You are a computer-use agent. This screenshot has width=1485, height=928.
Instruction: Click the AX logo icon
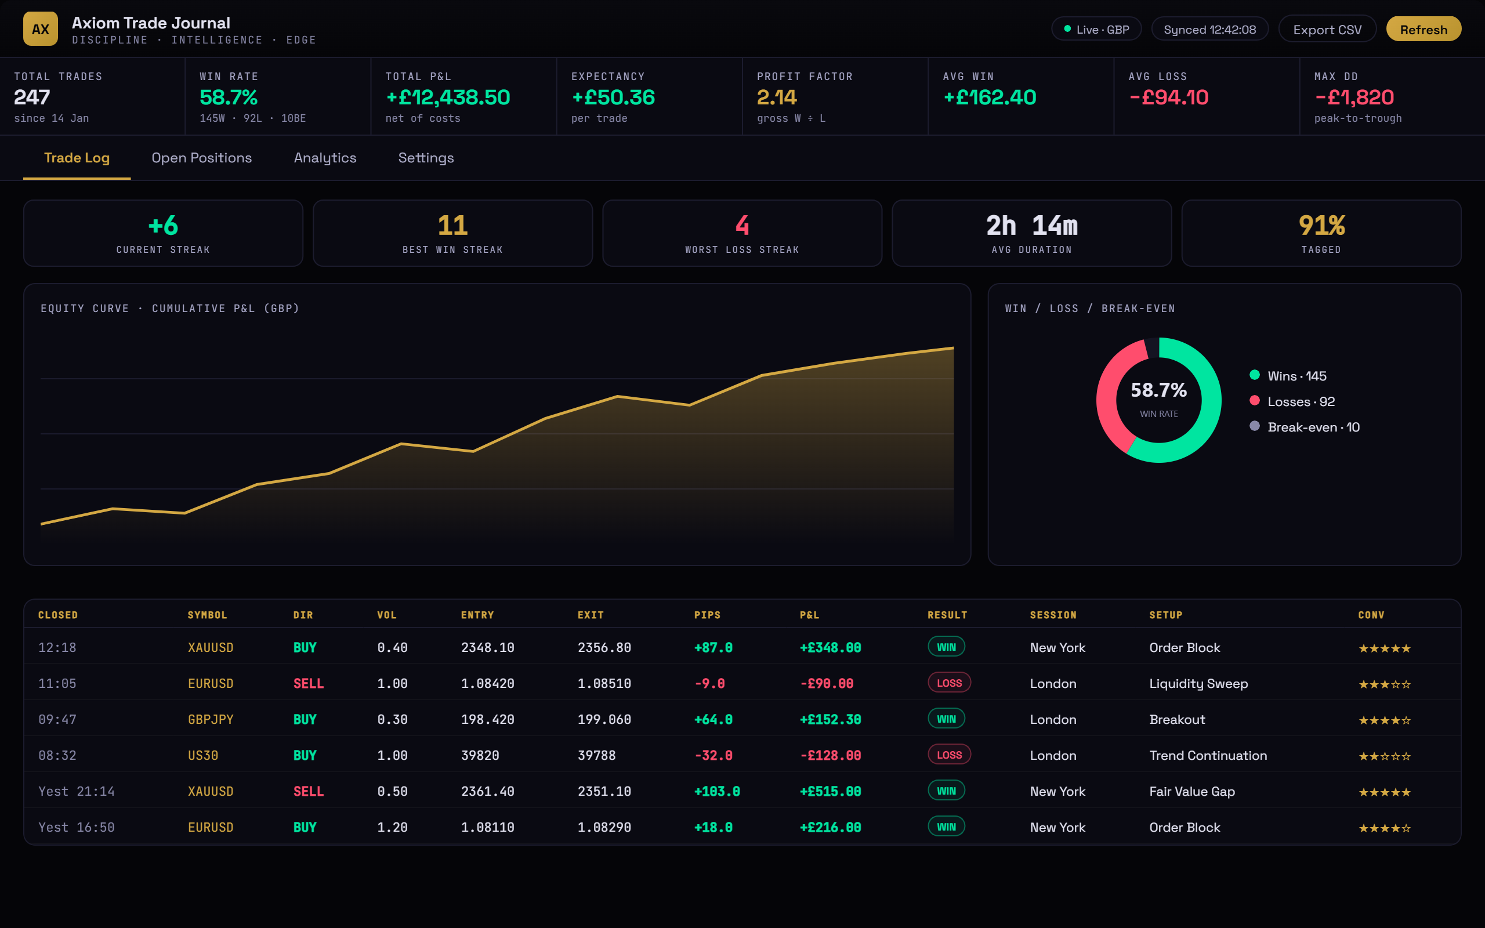pyautogui.click(x=41, y=29)
